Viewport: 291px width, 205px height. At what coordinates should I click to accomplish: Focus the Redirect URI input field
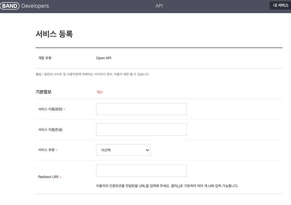click(x=141, y=171)
